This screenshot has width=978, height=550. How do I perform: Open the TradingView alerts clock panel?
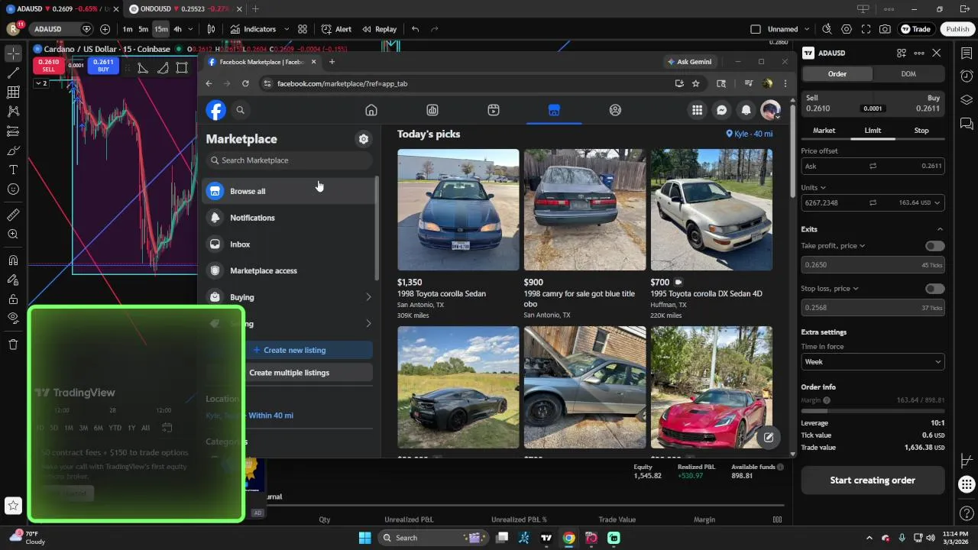[x=967, y=76]
